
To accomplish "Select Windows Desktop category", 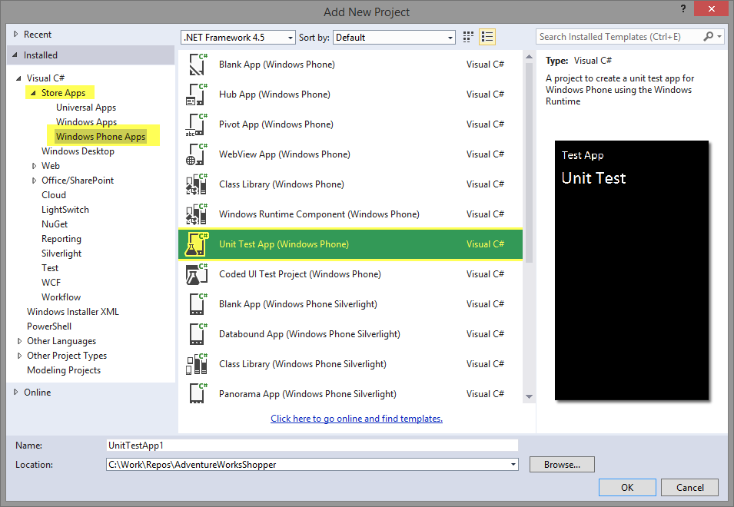I will pyautogui.click(x=78, y=151).
